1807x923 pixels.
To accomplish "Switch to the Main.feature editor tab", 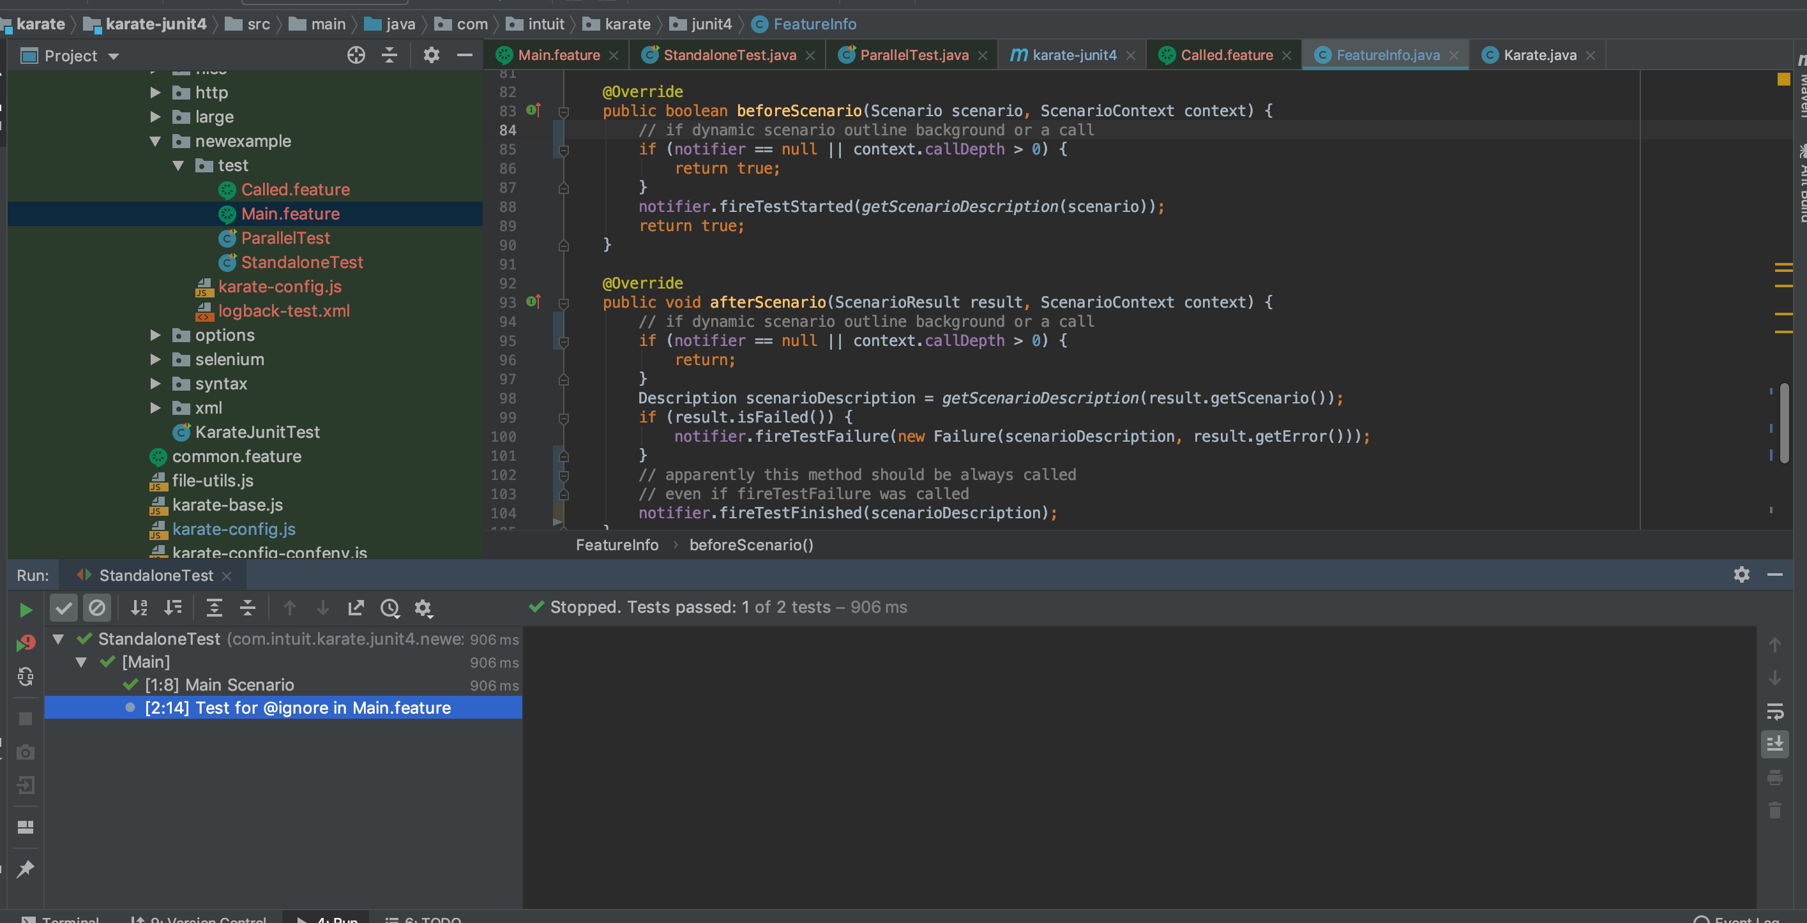I will [558, 56].
